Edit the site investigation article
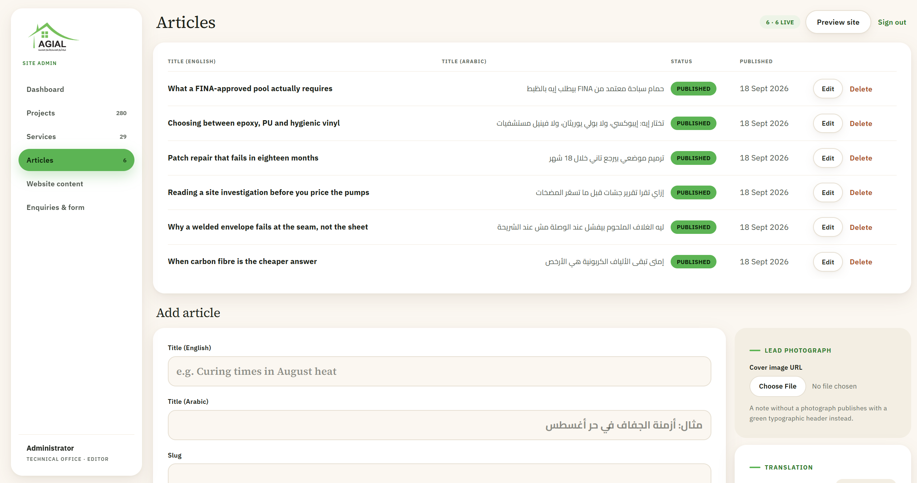The width and height of the screenshot is (917, 483). pos(828,192)
